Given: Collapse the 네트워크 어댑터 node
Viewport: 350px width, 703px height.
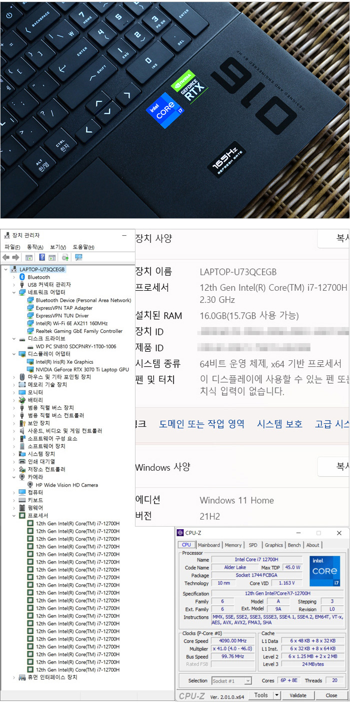Looking at the screenshot, I should (x=14, y=292).
